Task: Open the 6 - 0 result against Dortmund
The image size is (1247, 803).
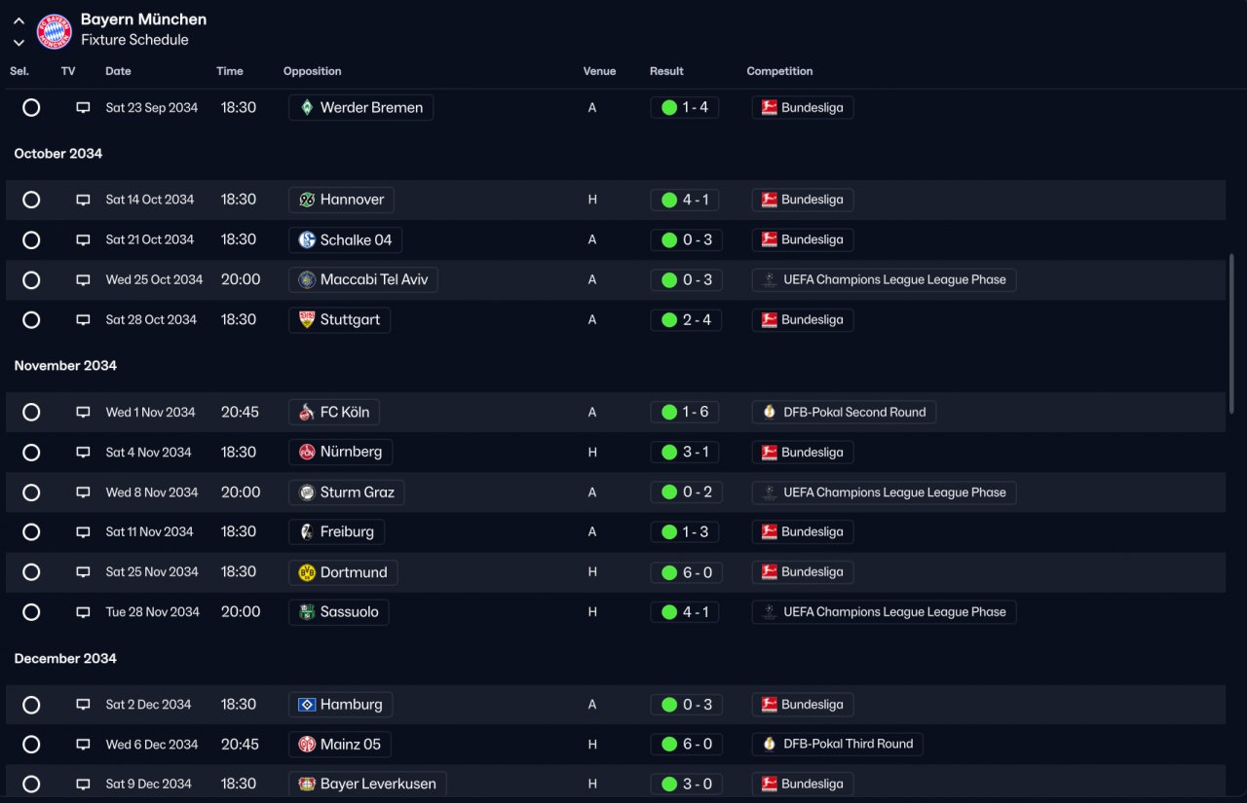Action: 686,572
